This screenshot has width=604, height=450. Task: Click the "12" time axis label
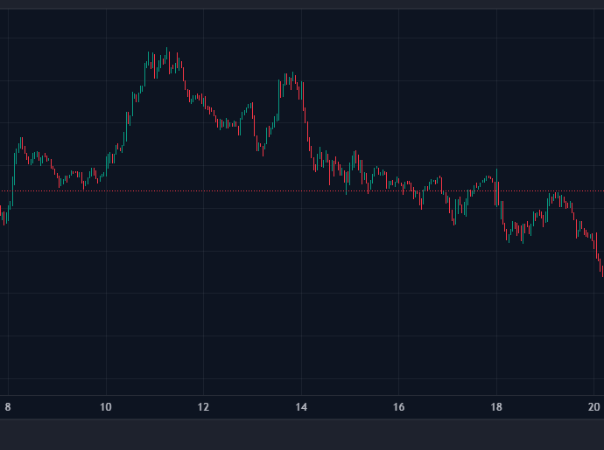click(203, 406)
